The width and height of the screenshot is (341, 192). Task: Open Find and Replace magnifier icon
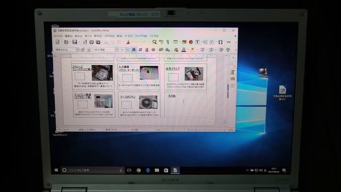point(155,42)
